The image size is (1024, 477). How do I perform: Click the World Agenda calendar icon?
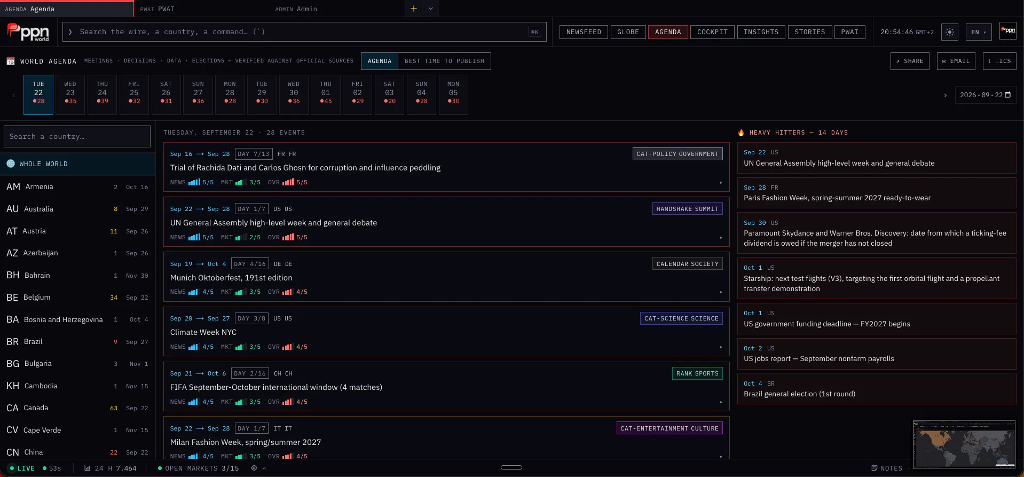coord(11,61)
